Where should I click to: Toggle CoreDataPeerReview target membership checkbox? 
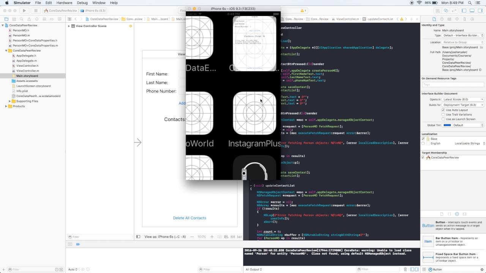tap(423, 157)
